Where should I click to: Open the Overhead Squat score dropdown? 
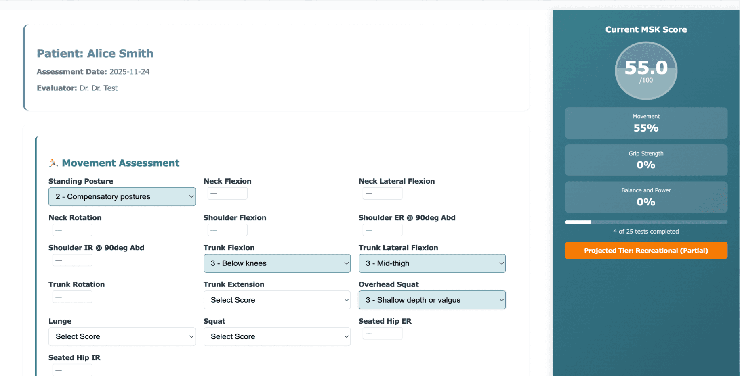[x=432, y=300]
